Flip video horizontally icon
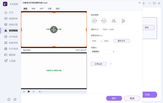 tap(114, 21)
